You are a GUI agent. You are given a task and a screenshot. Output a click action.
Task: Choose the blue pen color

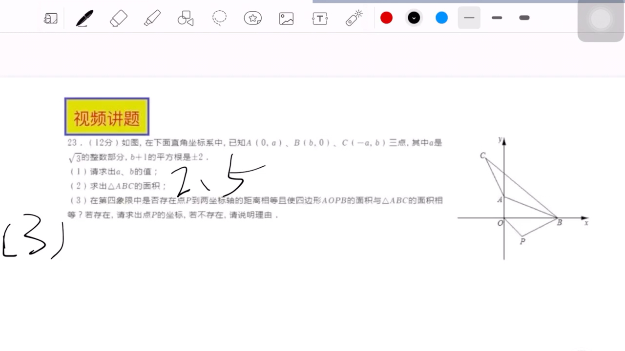point(442,18)
